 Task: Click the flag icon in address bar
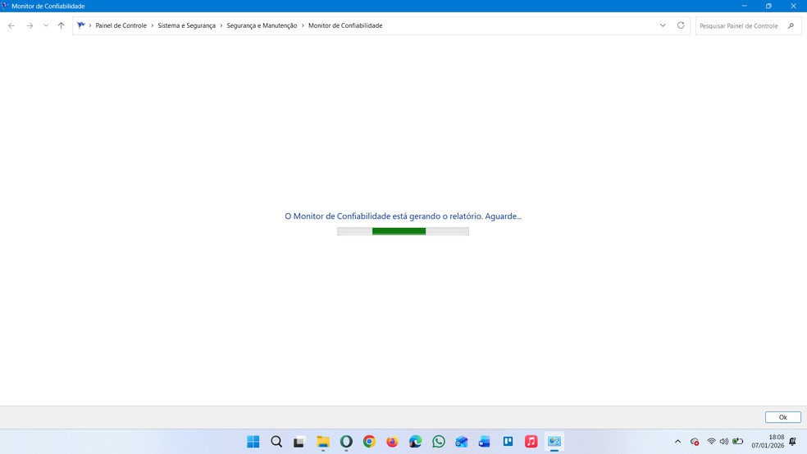[x=81, y=25]
